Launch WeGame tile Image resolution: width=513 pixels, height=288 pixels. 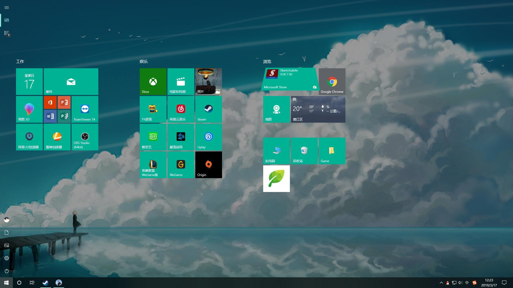click(x=181, y=165)
